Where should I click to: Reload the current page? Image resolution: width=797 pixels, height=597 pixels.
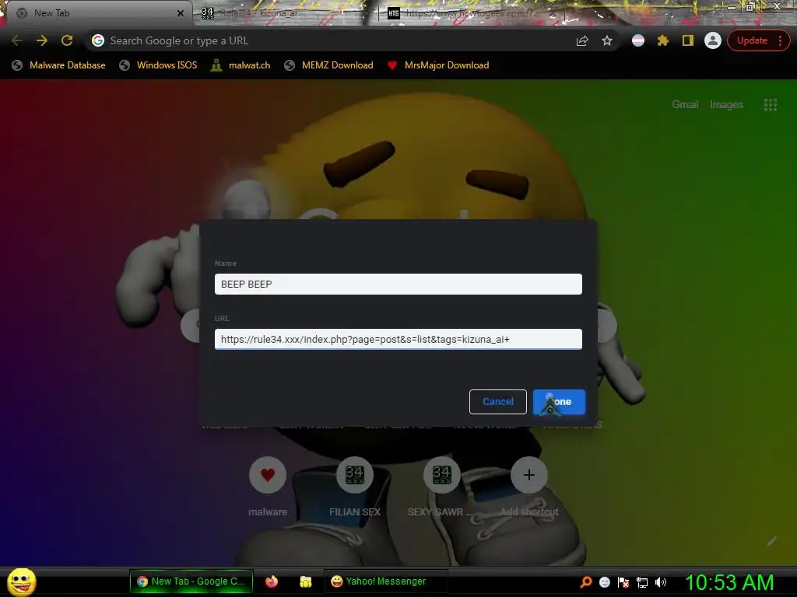67,40
